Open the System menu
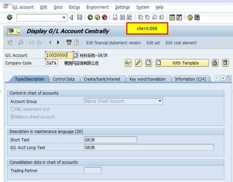Image resolution: width=233 pixels, height=182 pixels. point(143,7)
